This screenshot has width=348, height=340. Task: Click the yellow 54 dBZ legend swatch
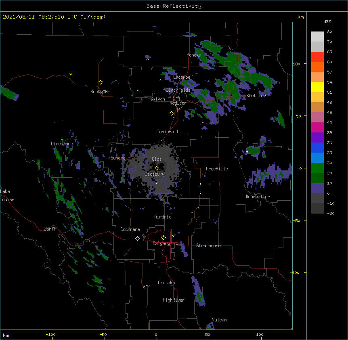(317, 87)
